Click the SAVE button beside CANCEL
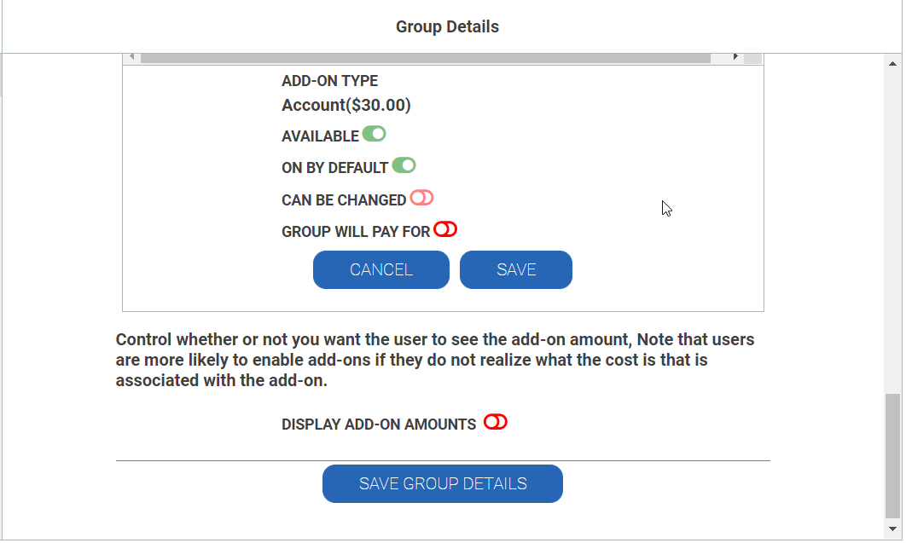Viewport: 906px width, 543px height. [x=516, y=269]
